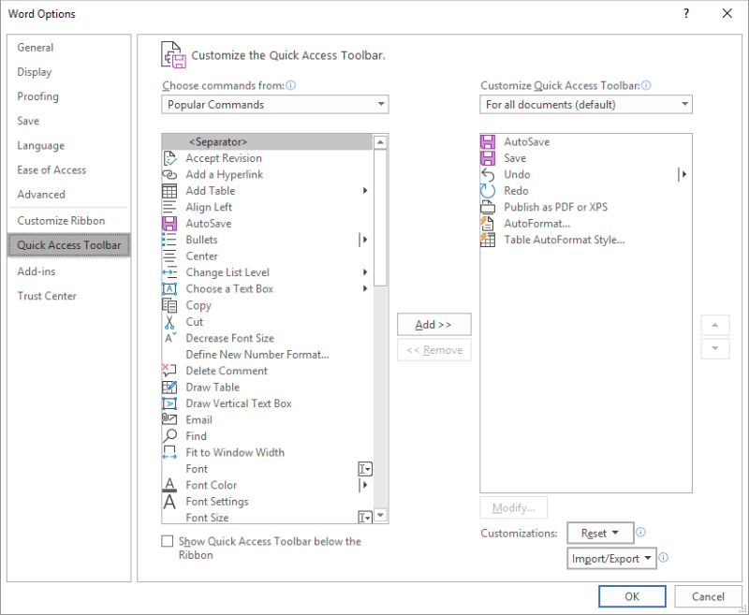Select the Bullets command in the list
This screenshot has width=749, height=615.
click(198, 240)
